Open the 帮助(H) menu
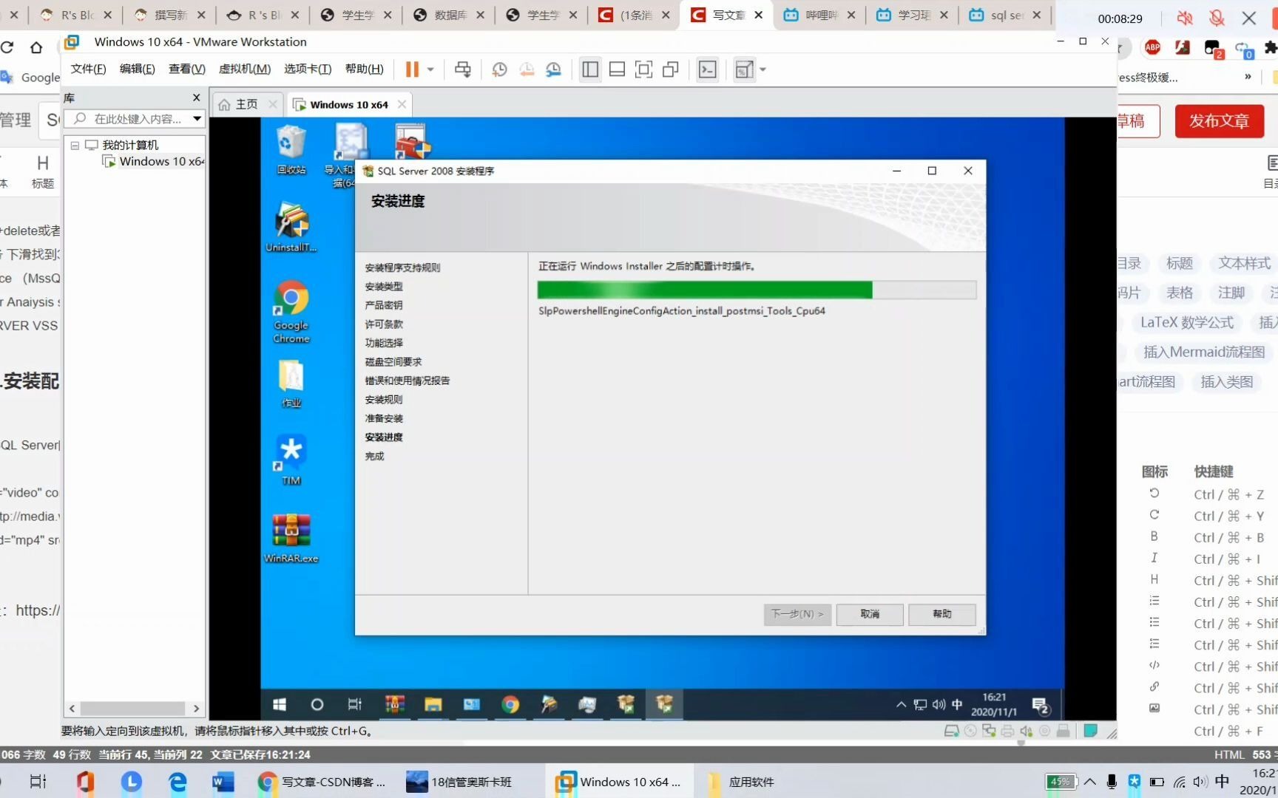Screen dimensions: 1278x798 [x=364, y=69]
